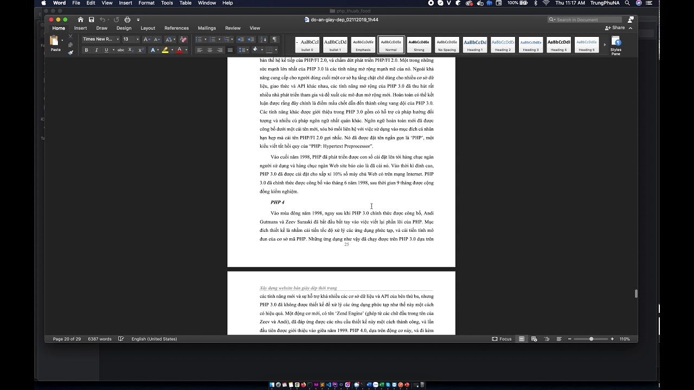The height and width of the screenshot is (390, 694).
Task: Apply the Heading 1 style
Action: [x=475, y=45]
